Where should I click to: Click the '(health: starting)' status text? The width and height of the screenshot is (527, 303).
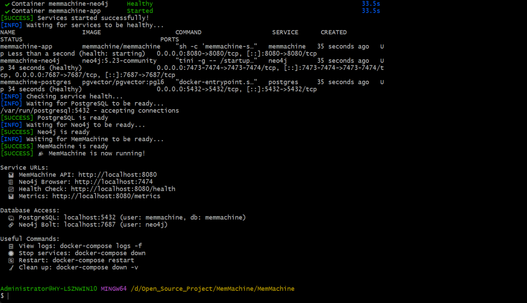click(x=112, y=54)
